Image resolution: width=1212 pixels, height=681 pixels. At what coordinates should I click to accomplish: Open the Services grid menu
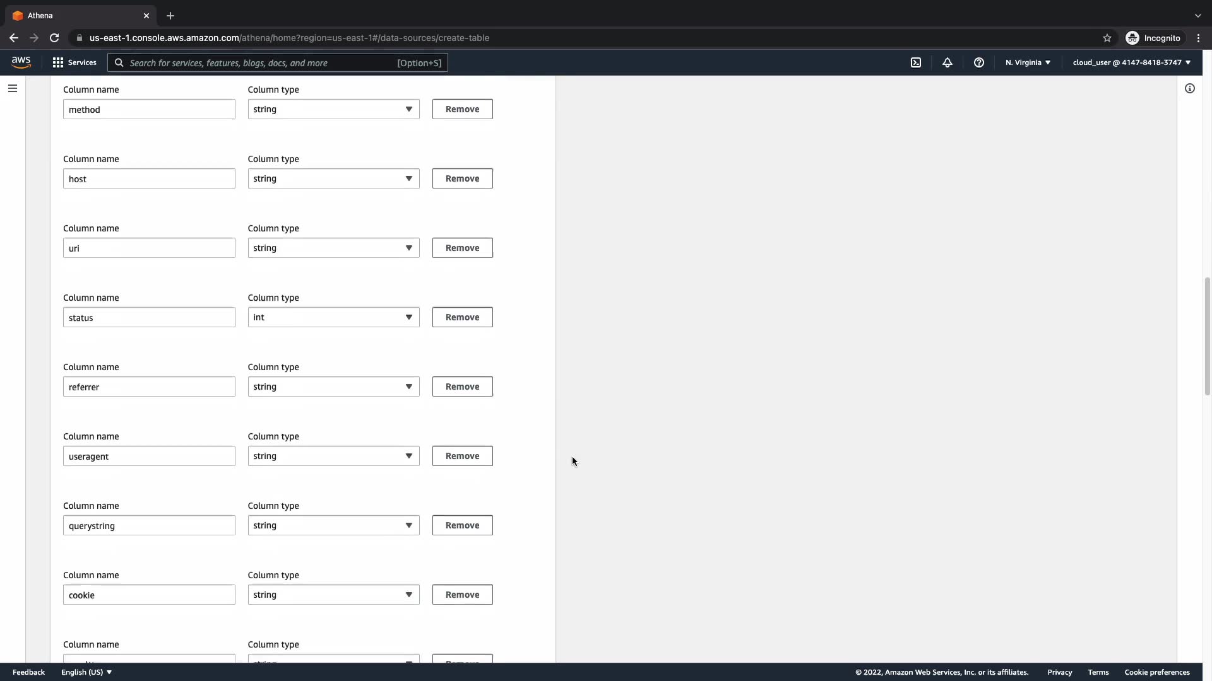click(x=74, y=62)
